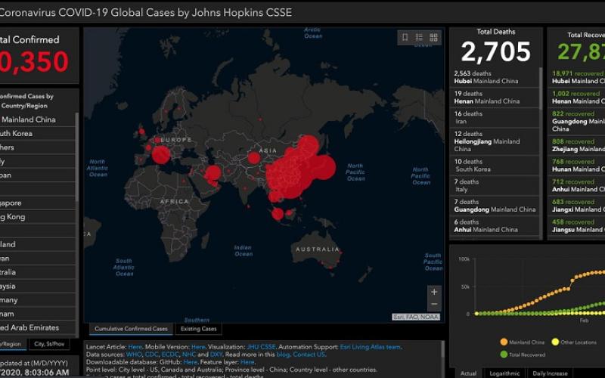Screen dimensions: 605x378
Task: Switch to Existing Cases tab
Action: (x=198, y=329)
